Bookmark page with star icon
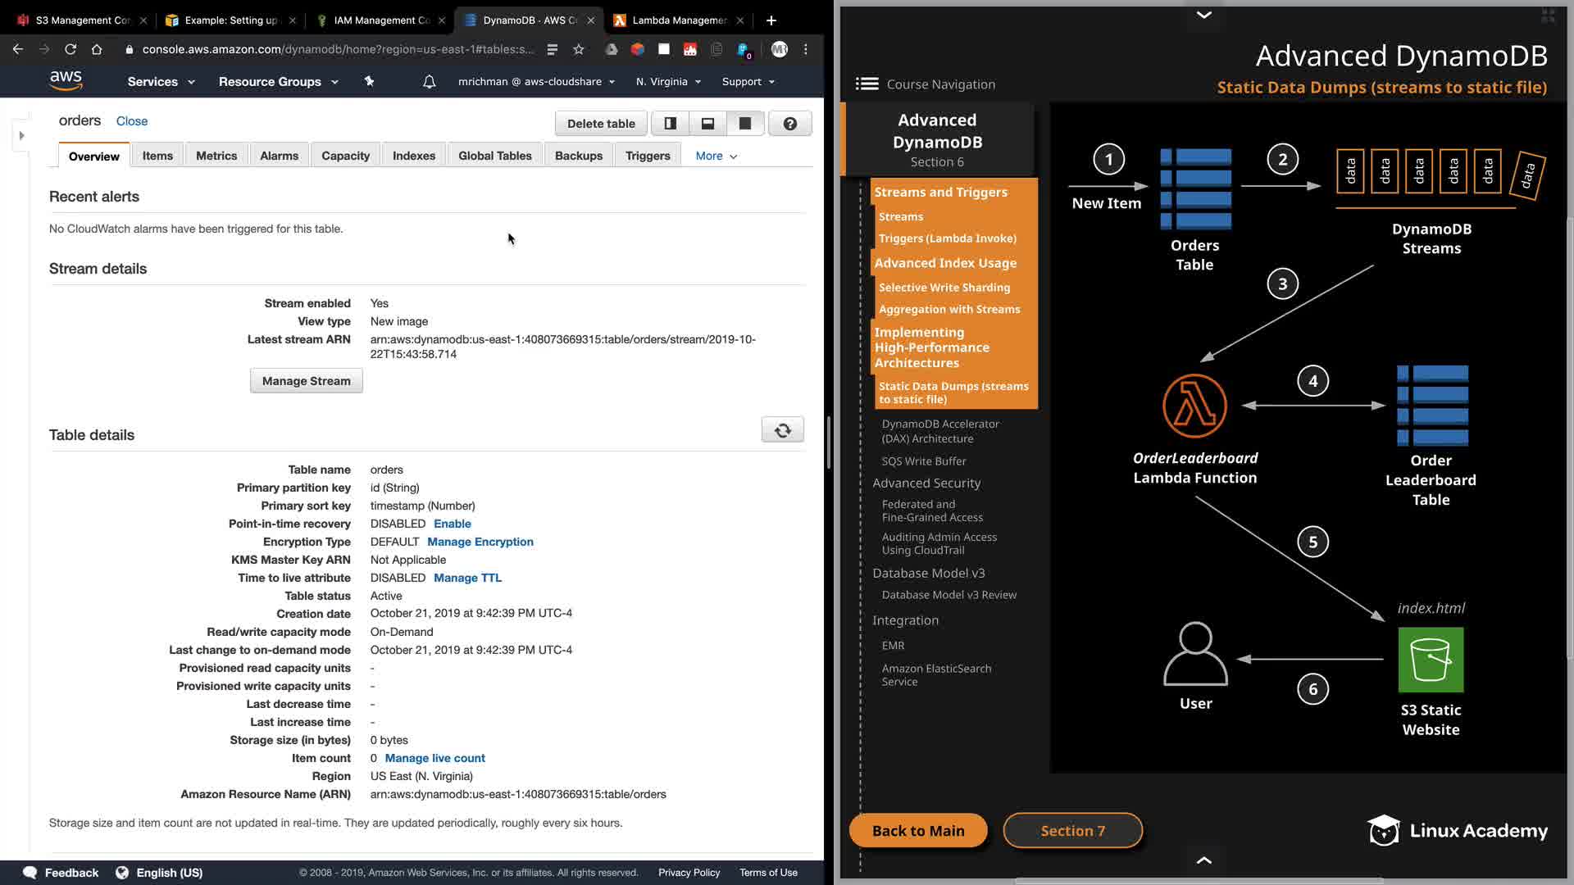Viewport: 1574px width, 885px height. [x=579, y=49]
